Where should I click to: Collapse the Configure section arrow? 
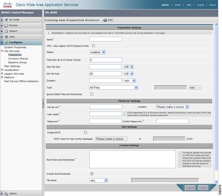click(x=2, y=42)
